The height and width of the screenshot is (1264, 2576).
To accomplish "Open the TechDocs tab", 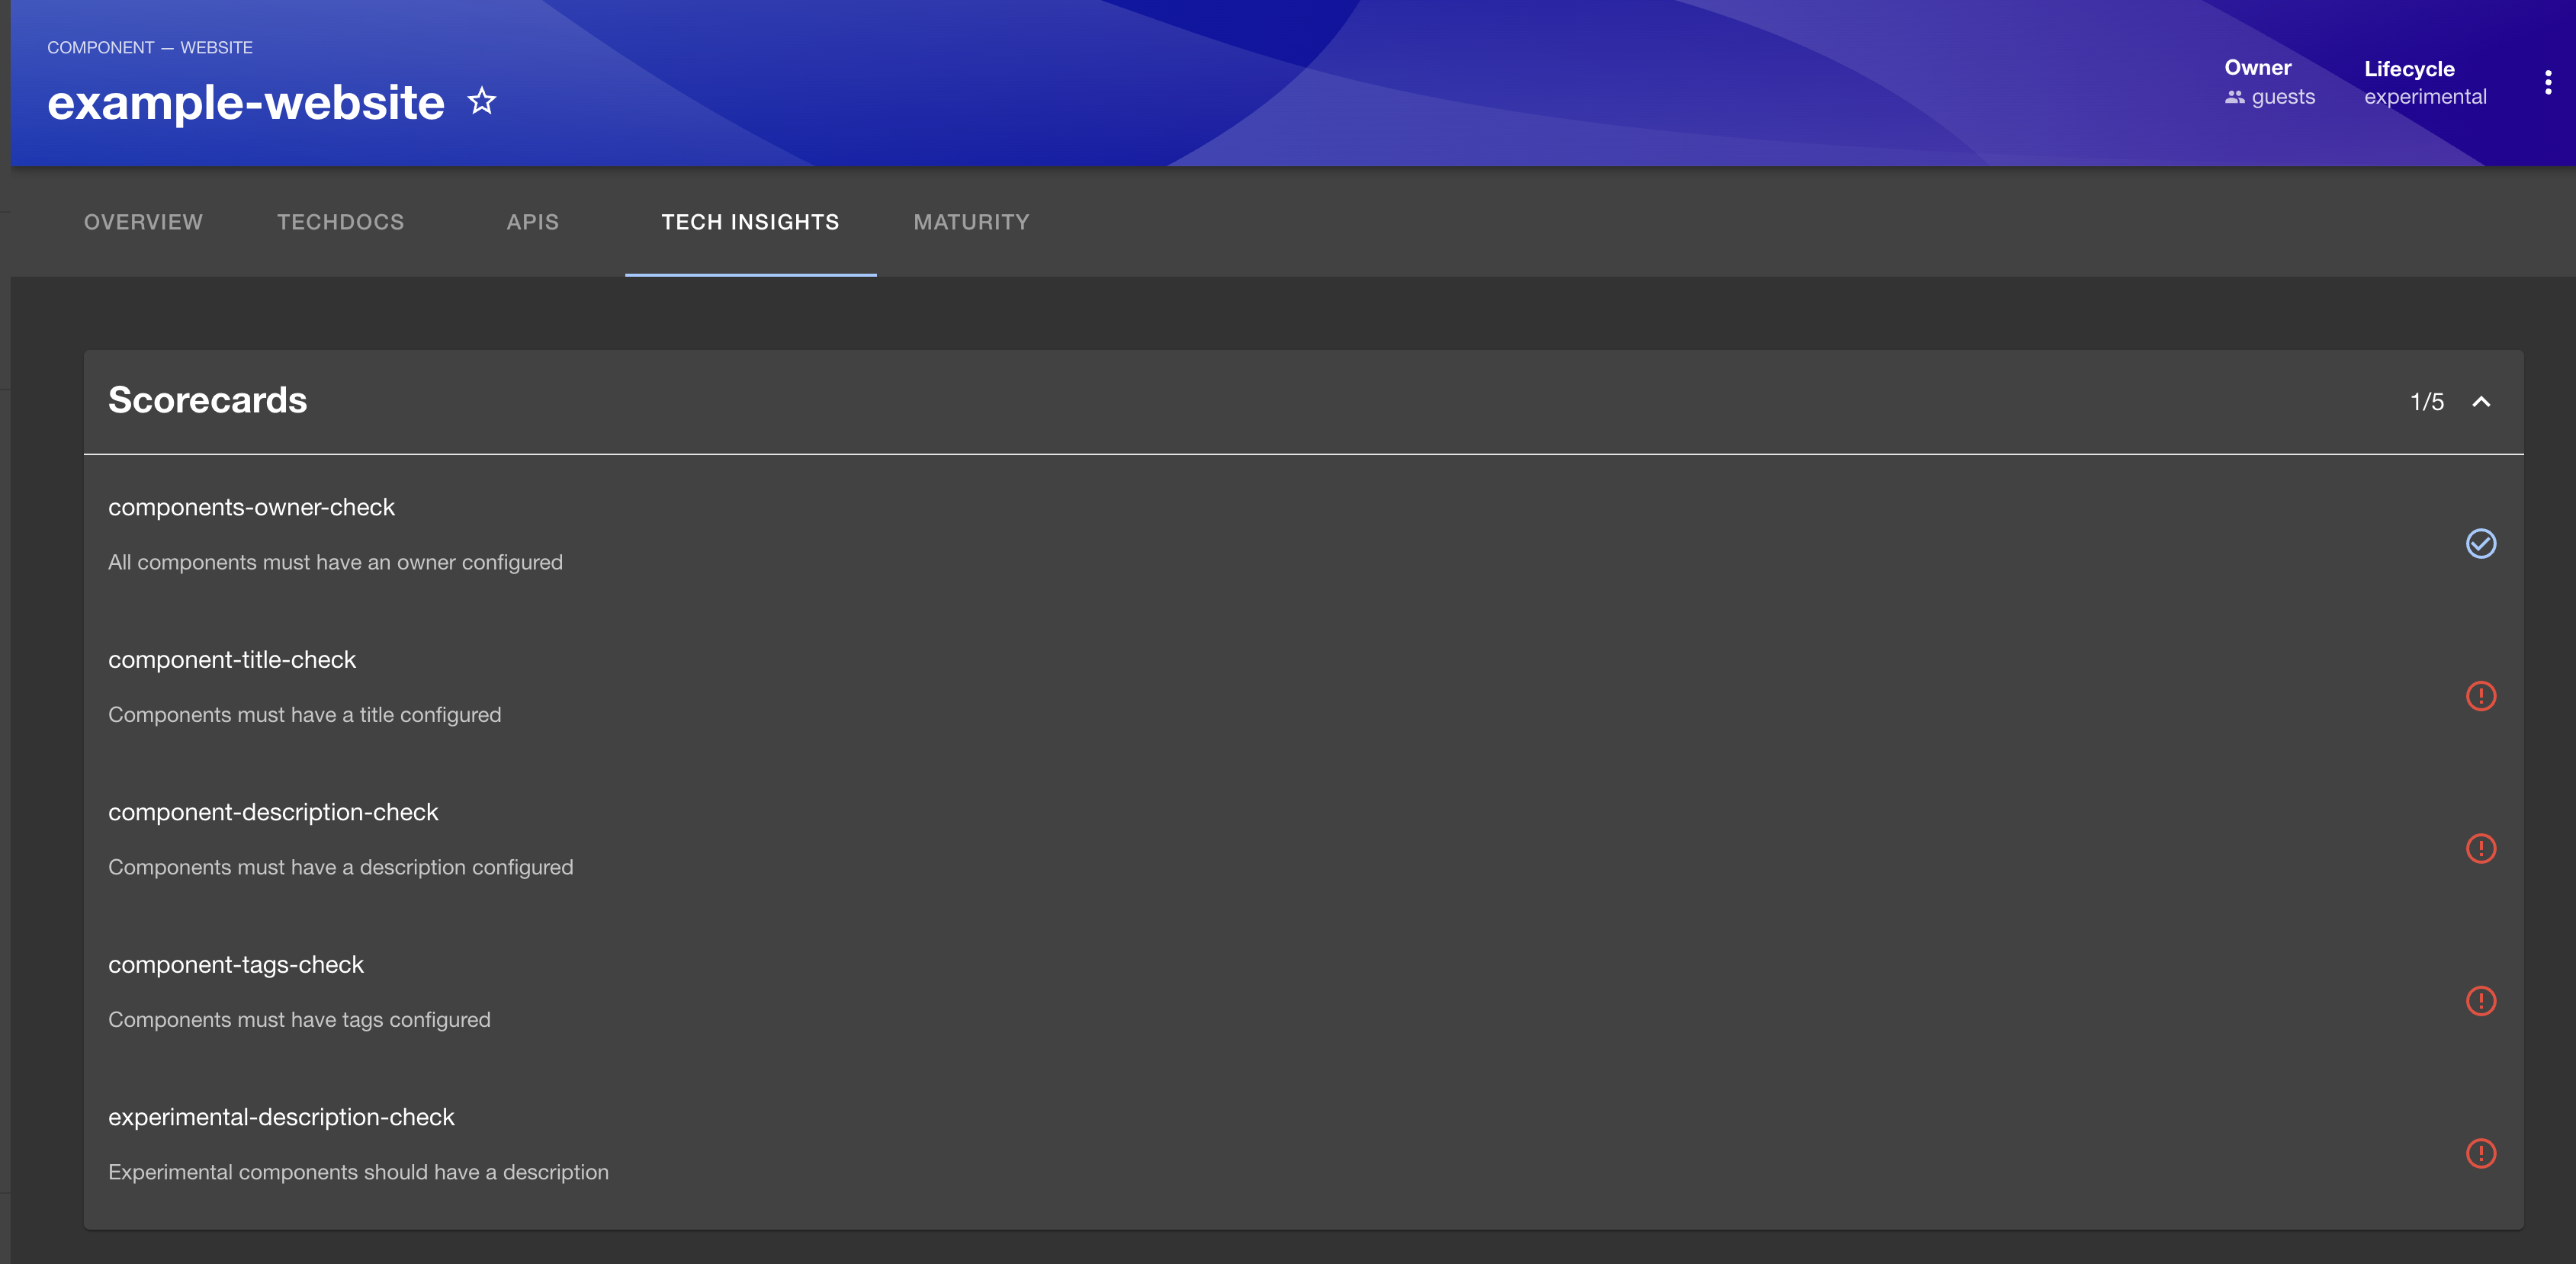I will (340, 222).
